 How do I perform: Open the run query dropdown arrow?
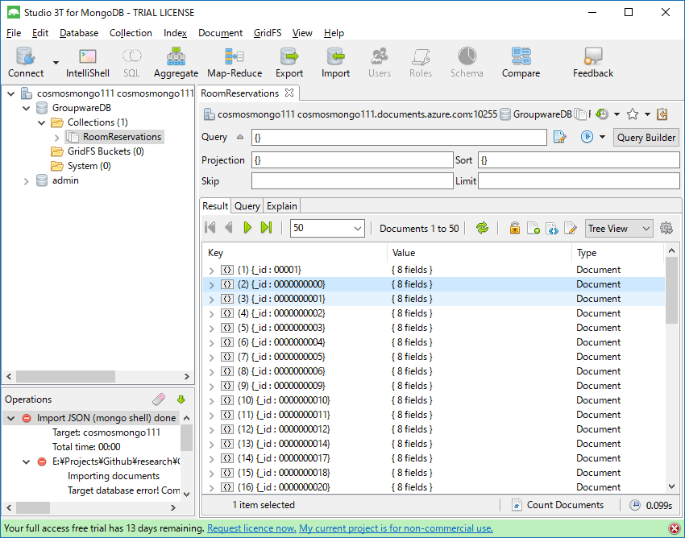click(x=603, y=137)
